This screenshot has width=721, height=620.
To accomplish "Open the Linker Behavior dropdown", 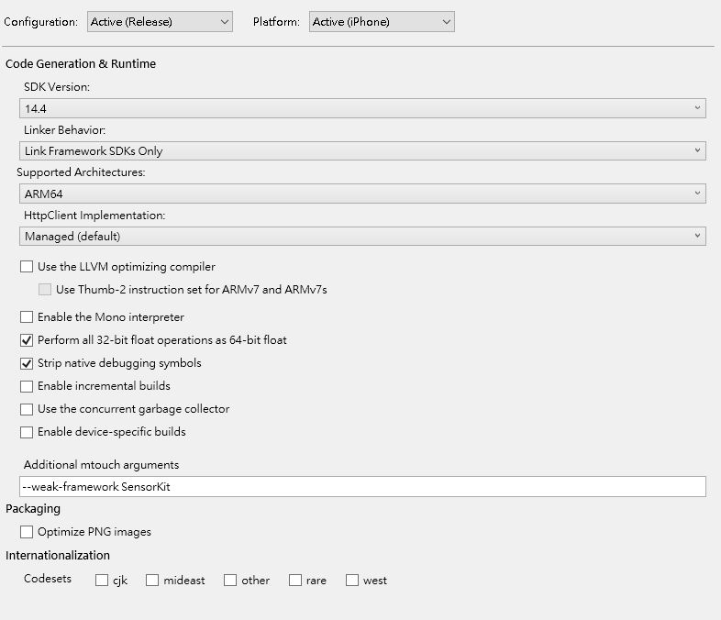I will [x=362, y=150].
